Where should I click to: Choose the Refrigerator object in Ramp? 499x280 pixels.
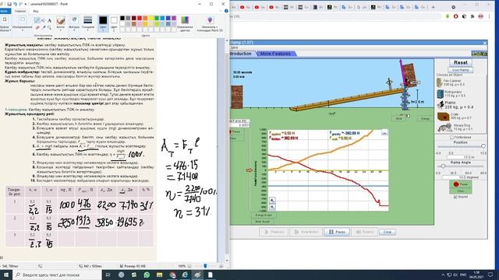tap(451, 93)
